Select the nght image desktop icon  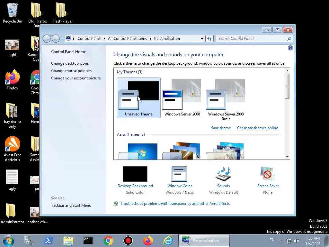click(13, 48)
